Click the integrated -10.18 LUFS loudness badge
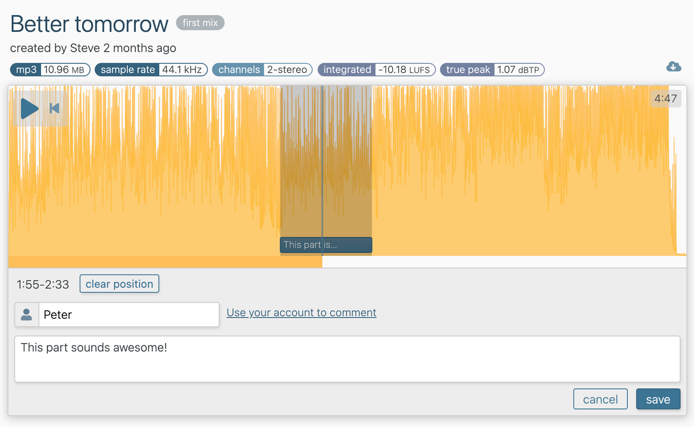The image size is (694, 427). (x=376, y=69)
